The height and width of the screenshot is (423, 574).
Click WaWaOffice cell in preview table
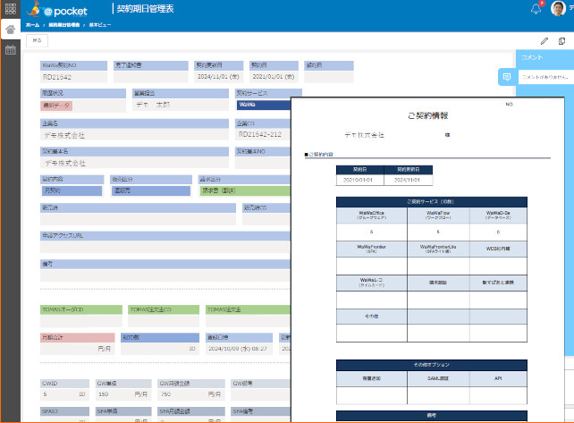[x=372, y=215]
